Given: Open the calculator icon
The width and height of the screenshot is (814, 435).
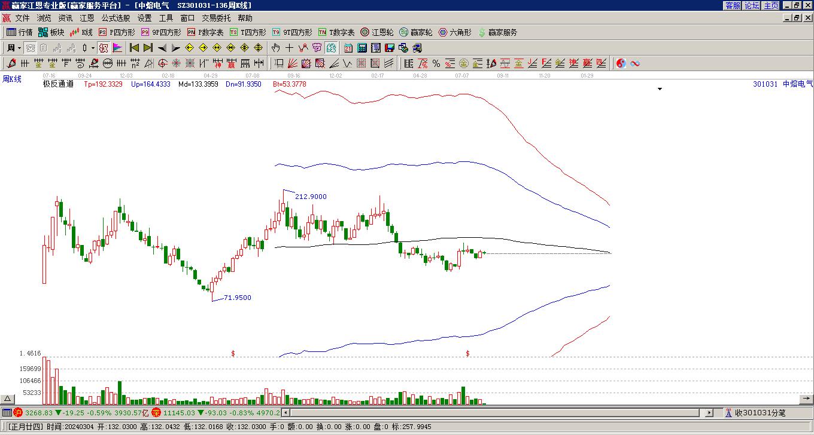Looking at the screenshot, I should [x=362, y=48].
